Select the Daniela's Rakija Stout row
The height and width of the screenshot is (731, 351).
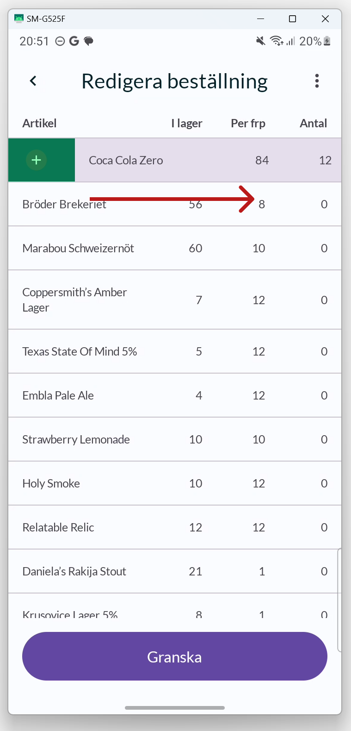point(175,571)
